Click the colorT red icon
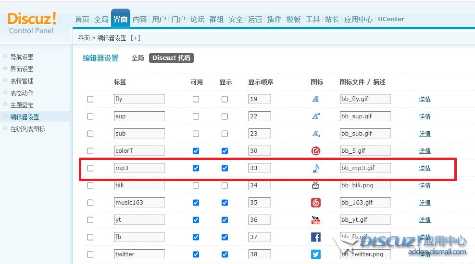The image size is (475, 264). (x=316, y=151)
